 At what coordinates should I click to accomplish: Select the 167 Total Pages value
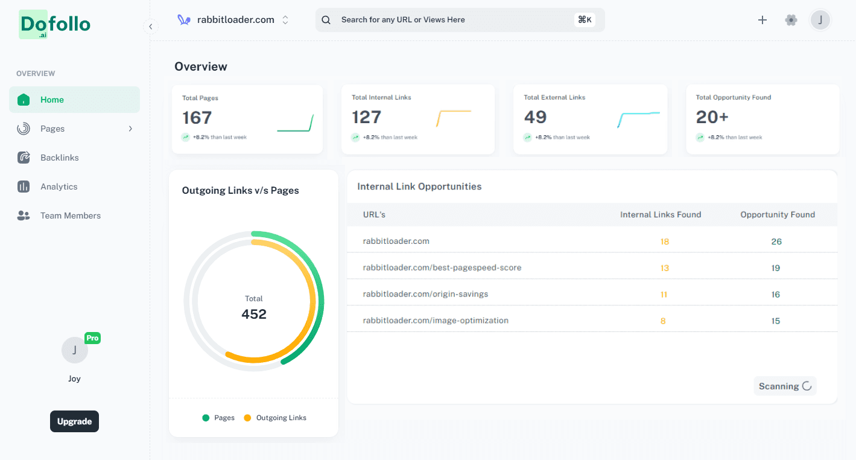pos(197,117)
